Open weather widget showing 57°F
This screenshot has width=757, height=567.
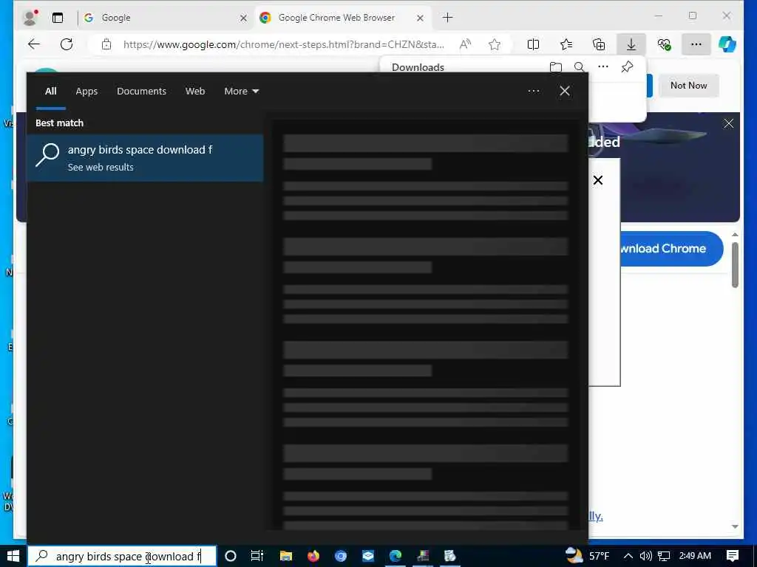(x=587, y=556)
